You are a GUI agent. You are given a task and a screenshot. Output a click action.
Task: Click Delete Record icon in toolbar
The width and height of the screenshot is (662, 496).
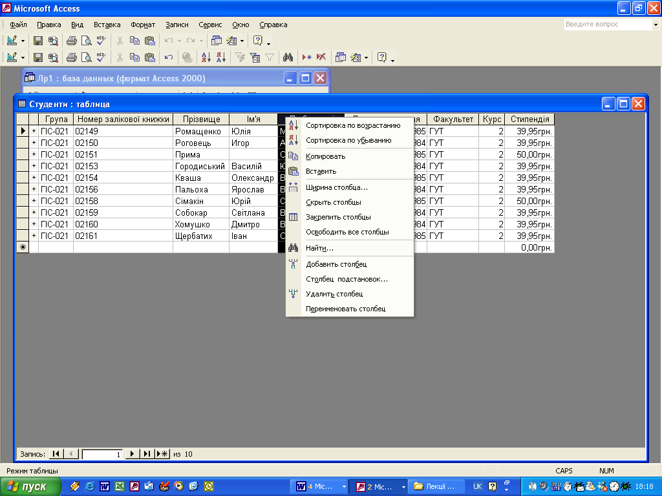tap(321, 57)
